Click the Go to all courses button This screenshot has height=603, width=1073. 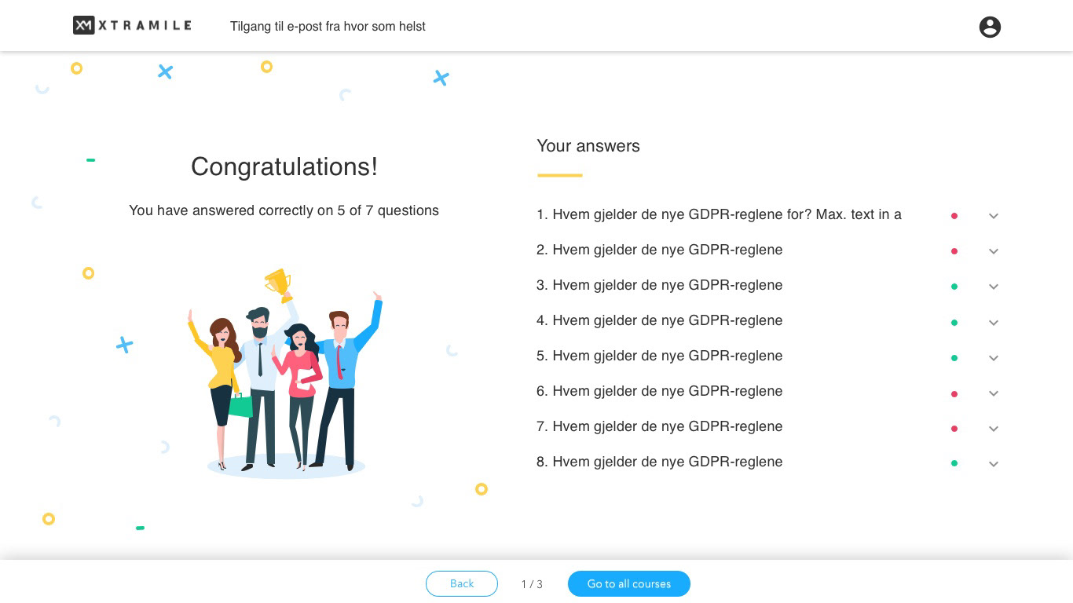(x=629, y=583)
